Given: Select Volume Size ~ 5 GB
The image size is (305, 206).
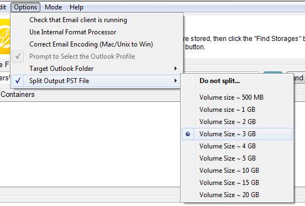Looking at the screenshot, I should 237,158.
